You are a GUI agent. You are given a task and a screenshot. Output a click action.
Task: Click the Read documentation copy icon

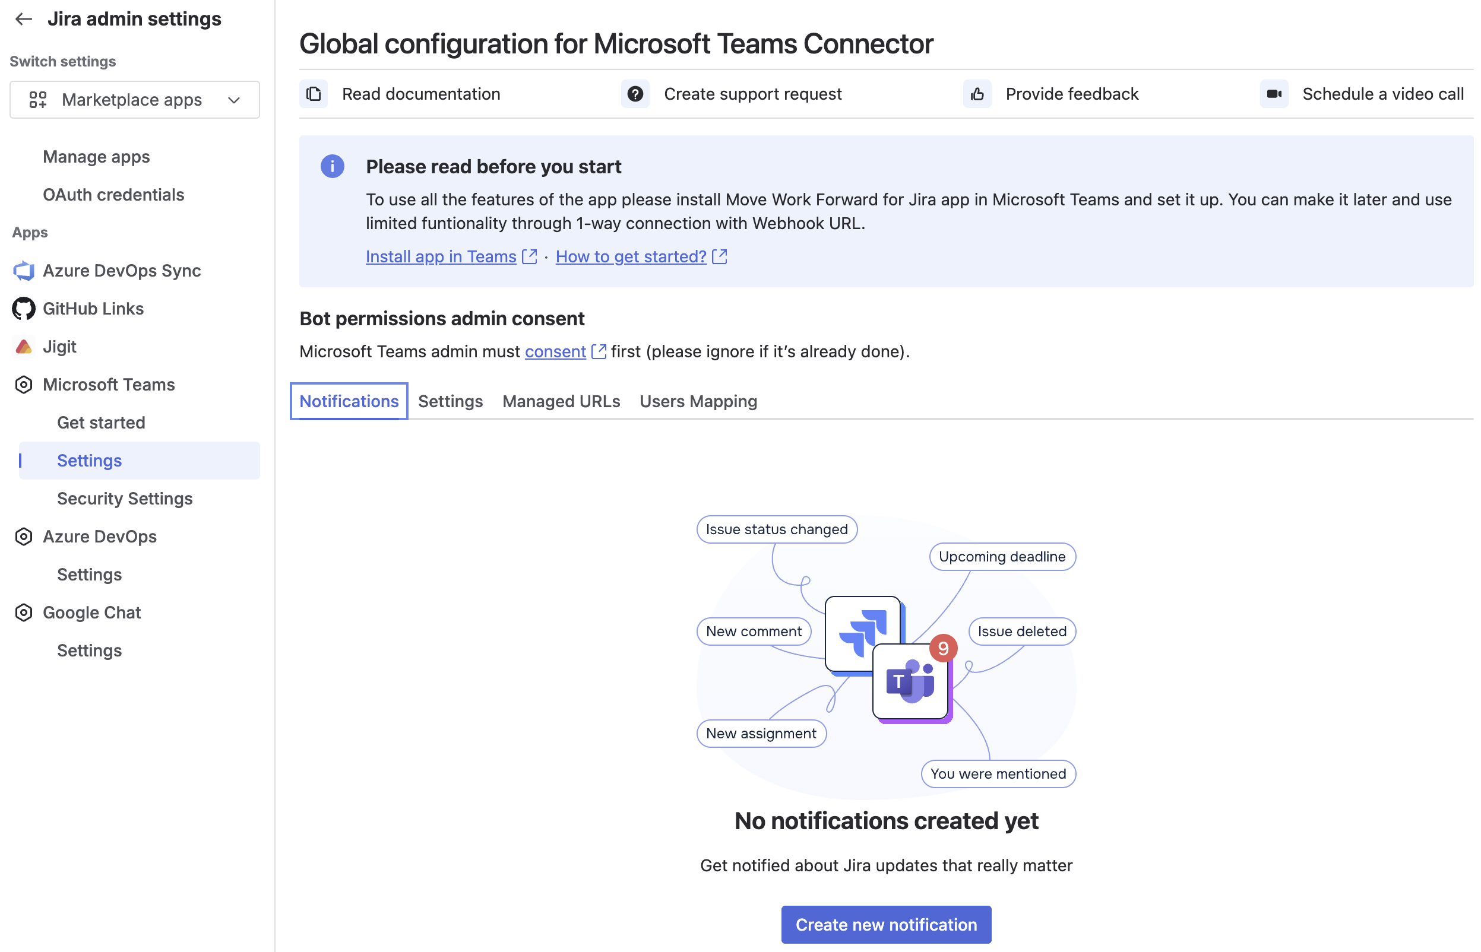tap(314, 94)
